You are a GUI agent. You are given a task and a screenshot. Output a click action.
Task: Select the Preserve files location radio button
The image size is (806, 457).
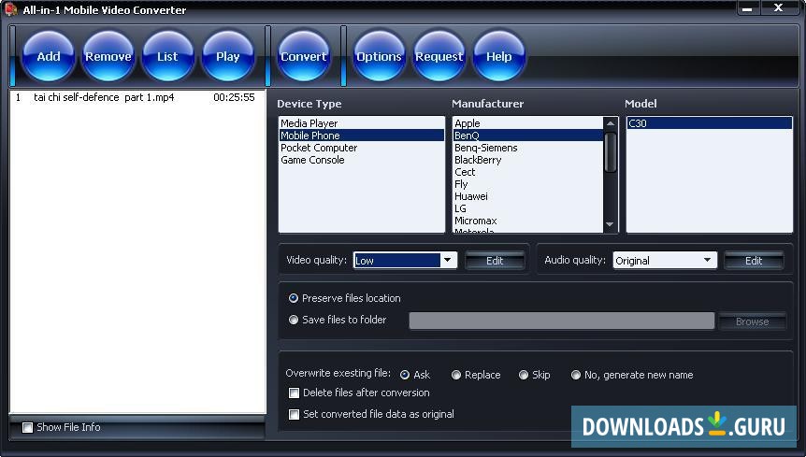294,298
